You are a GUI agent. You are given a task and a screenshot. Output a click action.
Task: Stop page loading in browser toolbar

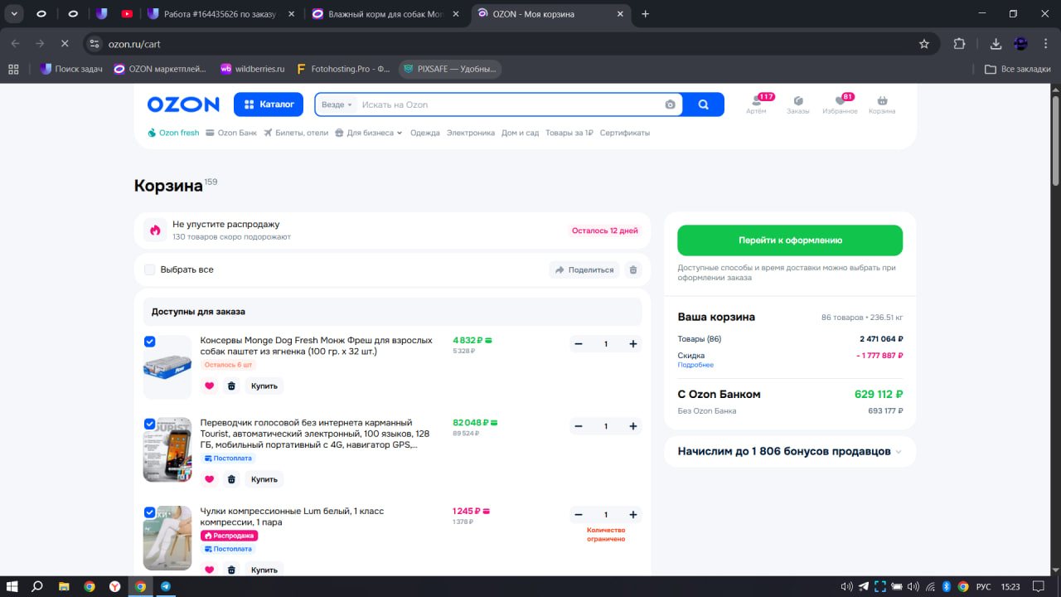point(65,44)
